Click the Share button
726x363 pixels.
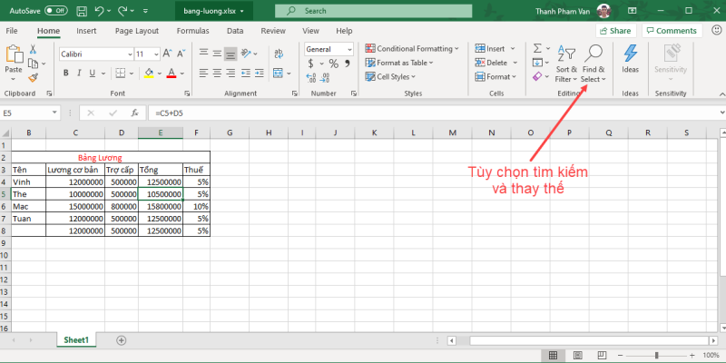click(x=614, y=30)
